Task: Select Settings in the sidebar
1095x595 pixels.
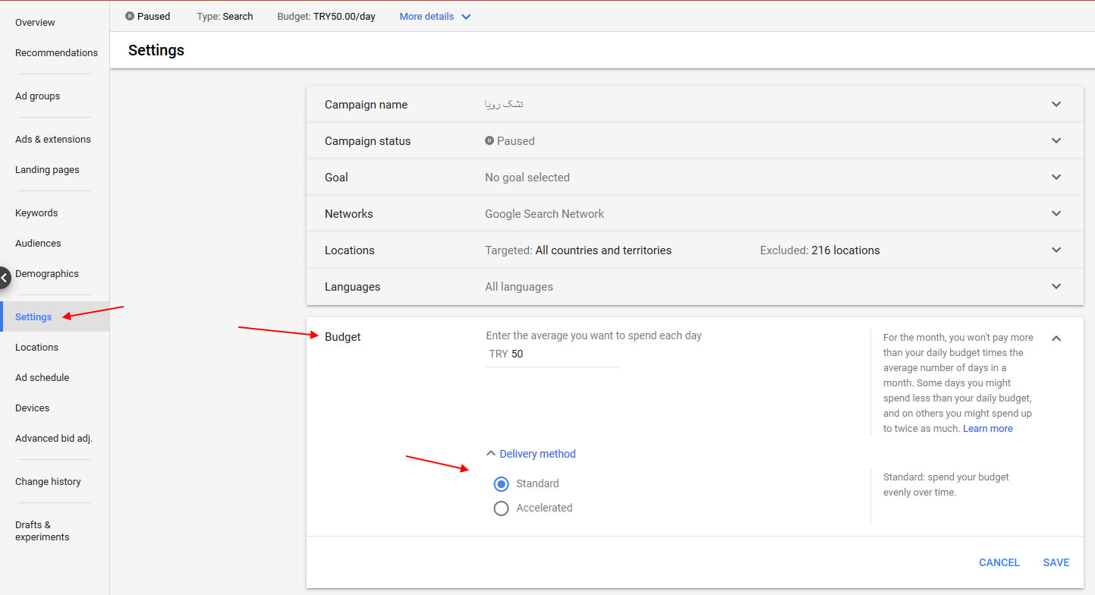Action: [x=33, y=317]
